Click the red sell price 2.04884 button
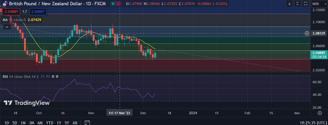This screenshot has width=328, height=125. 11,12
